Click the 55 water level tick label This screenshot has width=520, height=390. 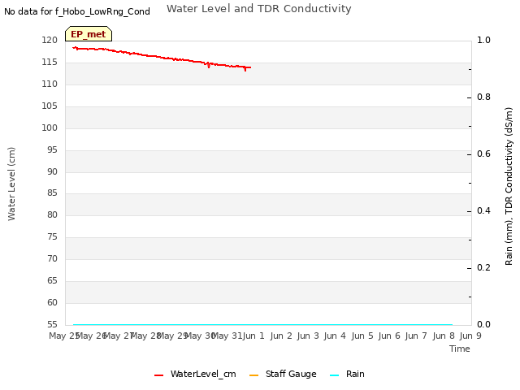coord(52,324)
